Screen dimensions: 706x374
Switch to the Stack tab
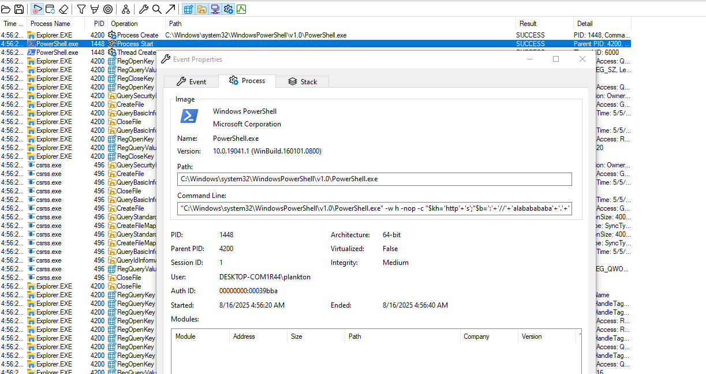pyautogui.click(x=302, y=81)
